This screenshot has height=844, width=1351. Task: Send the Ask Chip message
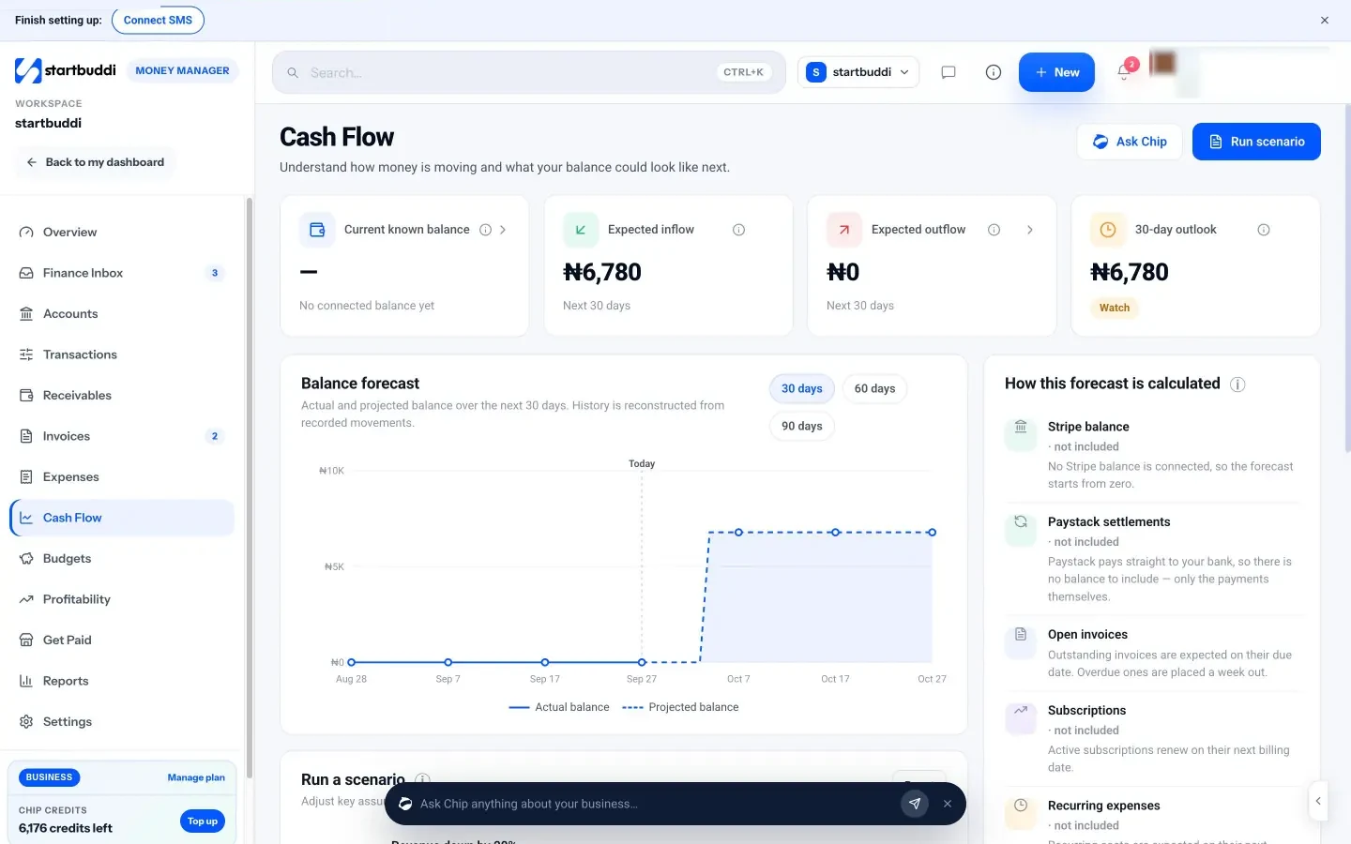click(x=915, y=804)
